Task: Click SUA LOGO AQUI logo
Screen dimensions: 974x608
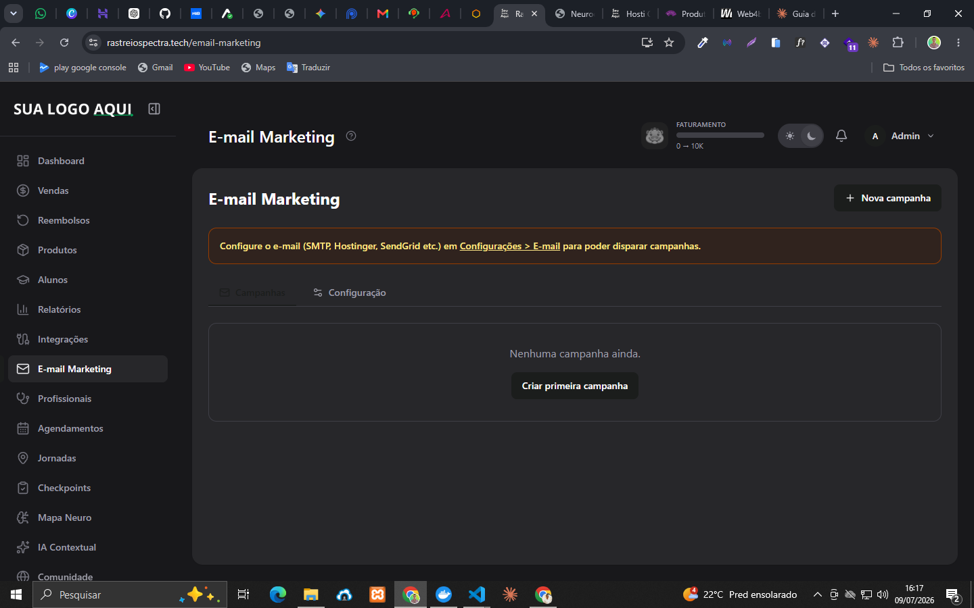Action: pos(73,109)
